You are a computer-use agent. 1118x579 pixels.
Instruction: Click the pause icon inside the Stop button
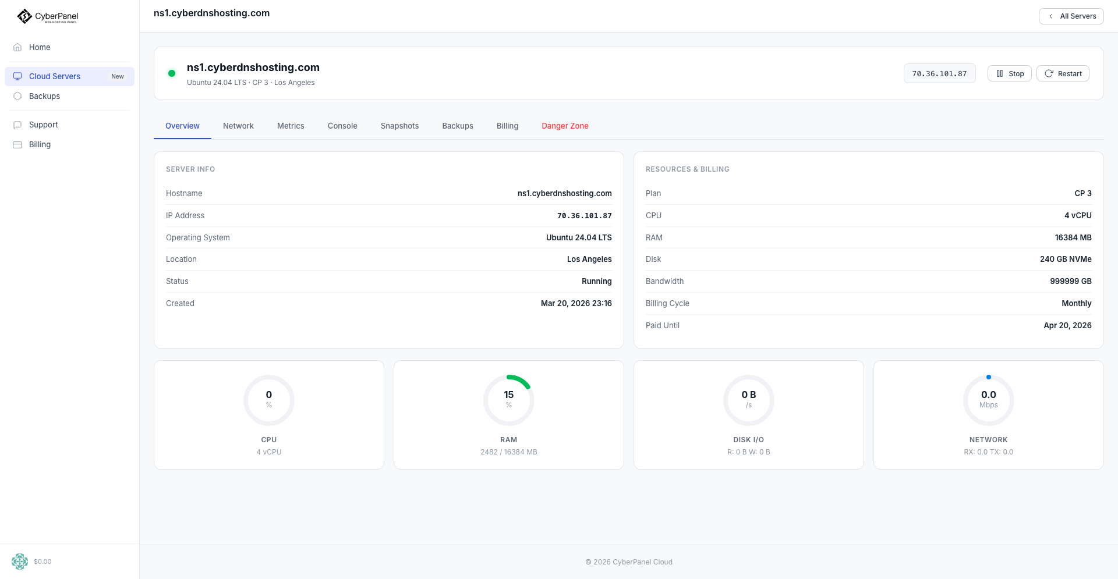click(x=999, y=73)
